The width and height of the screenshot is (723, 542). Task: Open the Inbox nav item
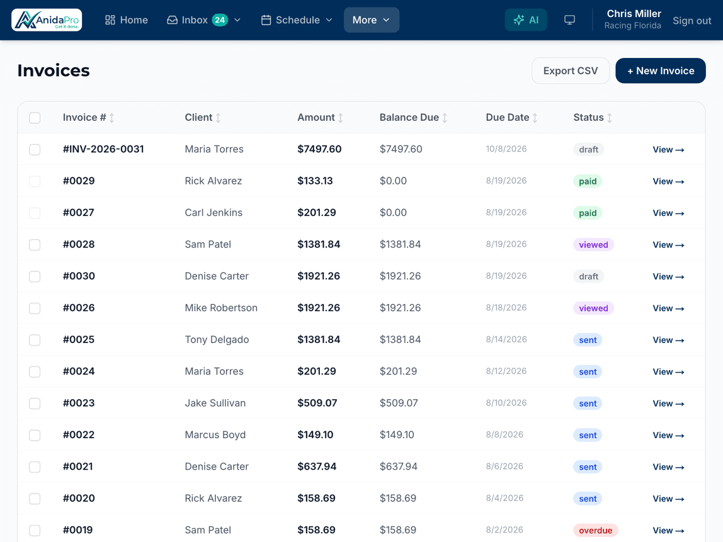coord(187,20)
